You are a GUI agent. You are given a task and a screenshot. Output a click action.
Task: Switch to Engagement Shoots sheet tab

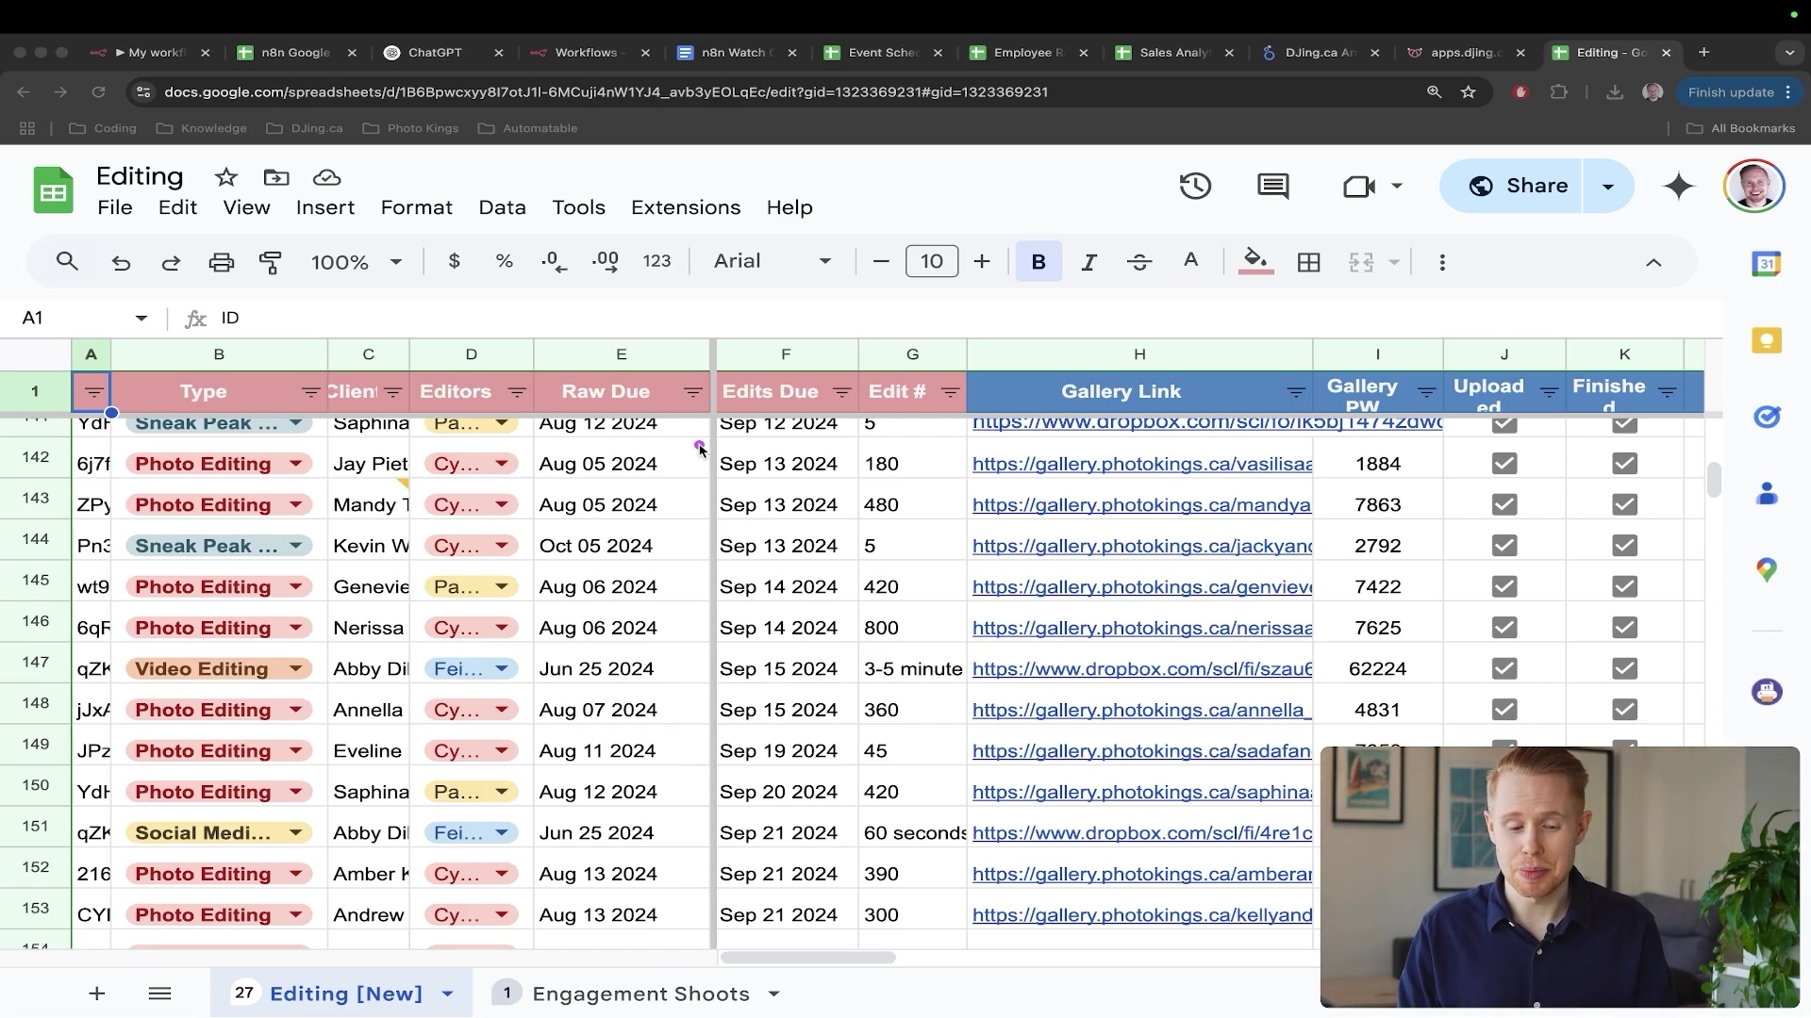point(640,993)
